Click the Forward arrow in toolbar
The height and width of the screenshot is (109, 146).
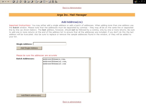tap(8, 1)
